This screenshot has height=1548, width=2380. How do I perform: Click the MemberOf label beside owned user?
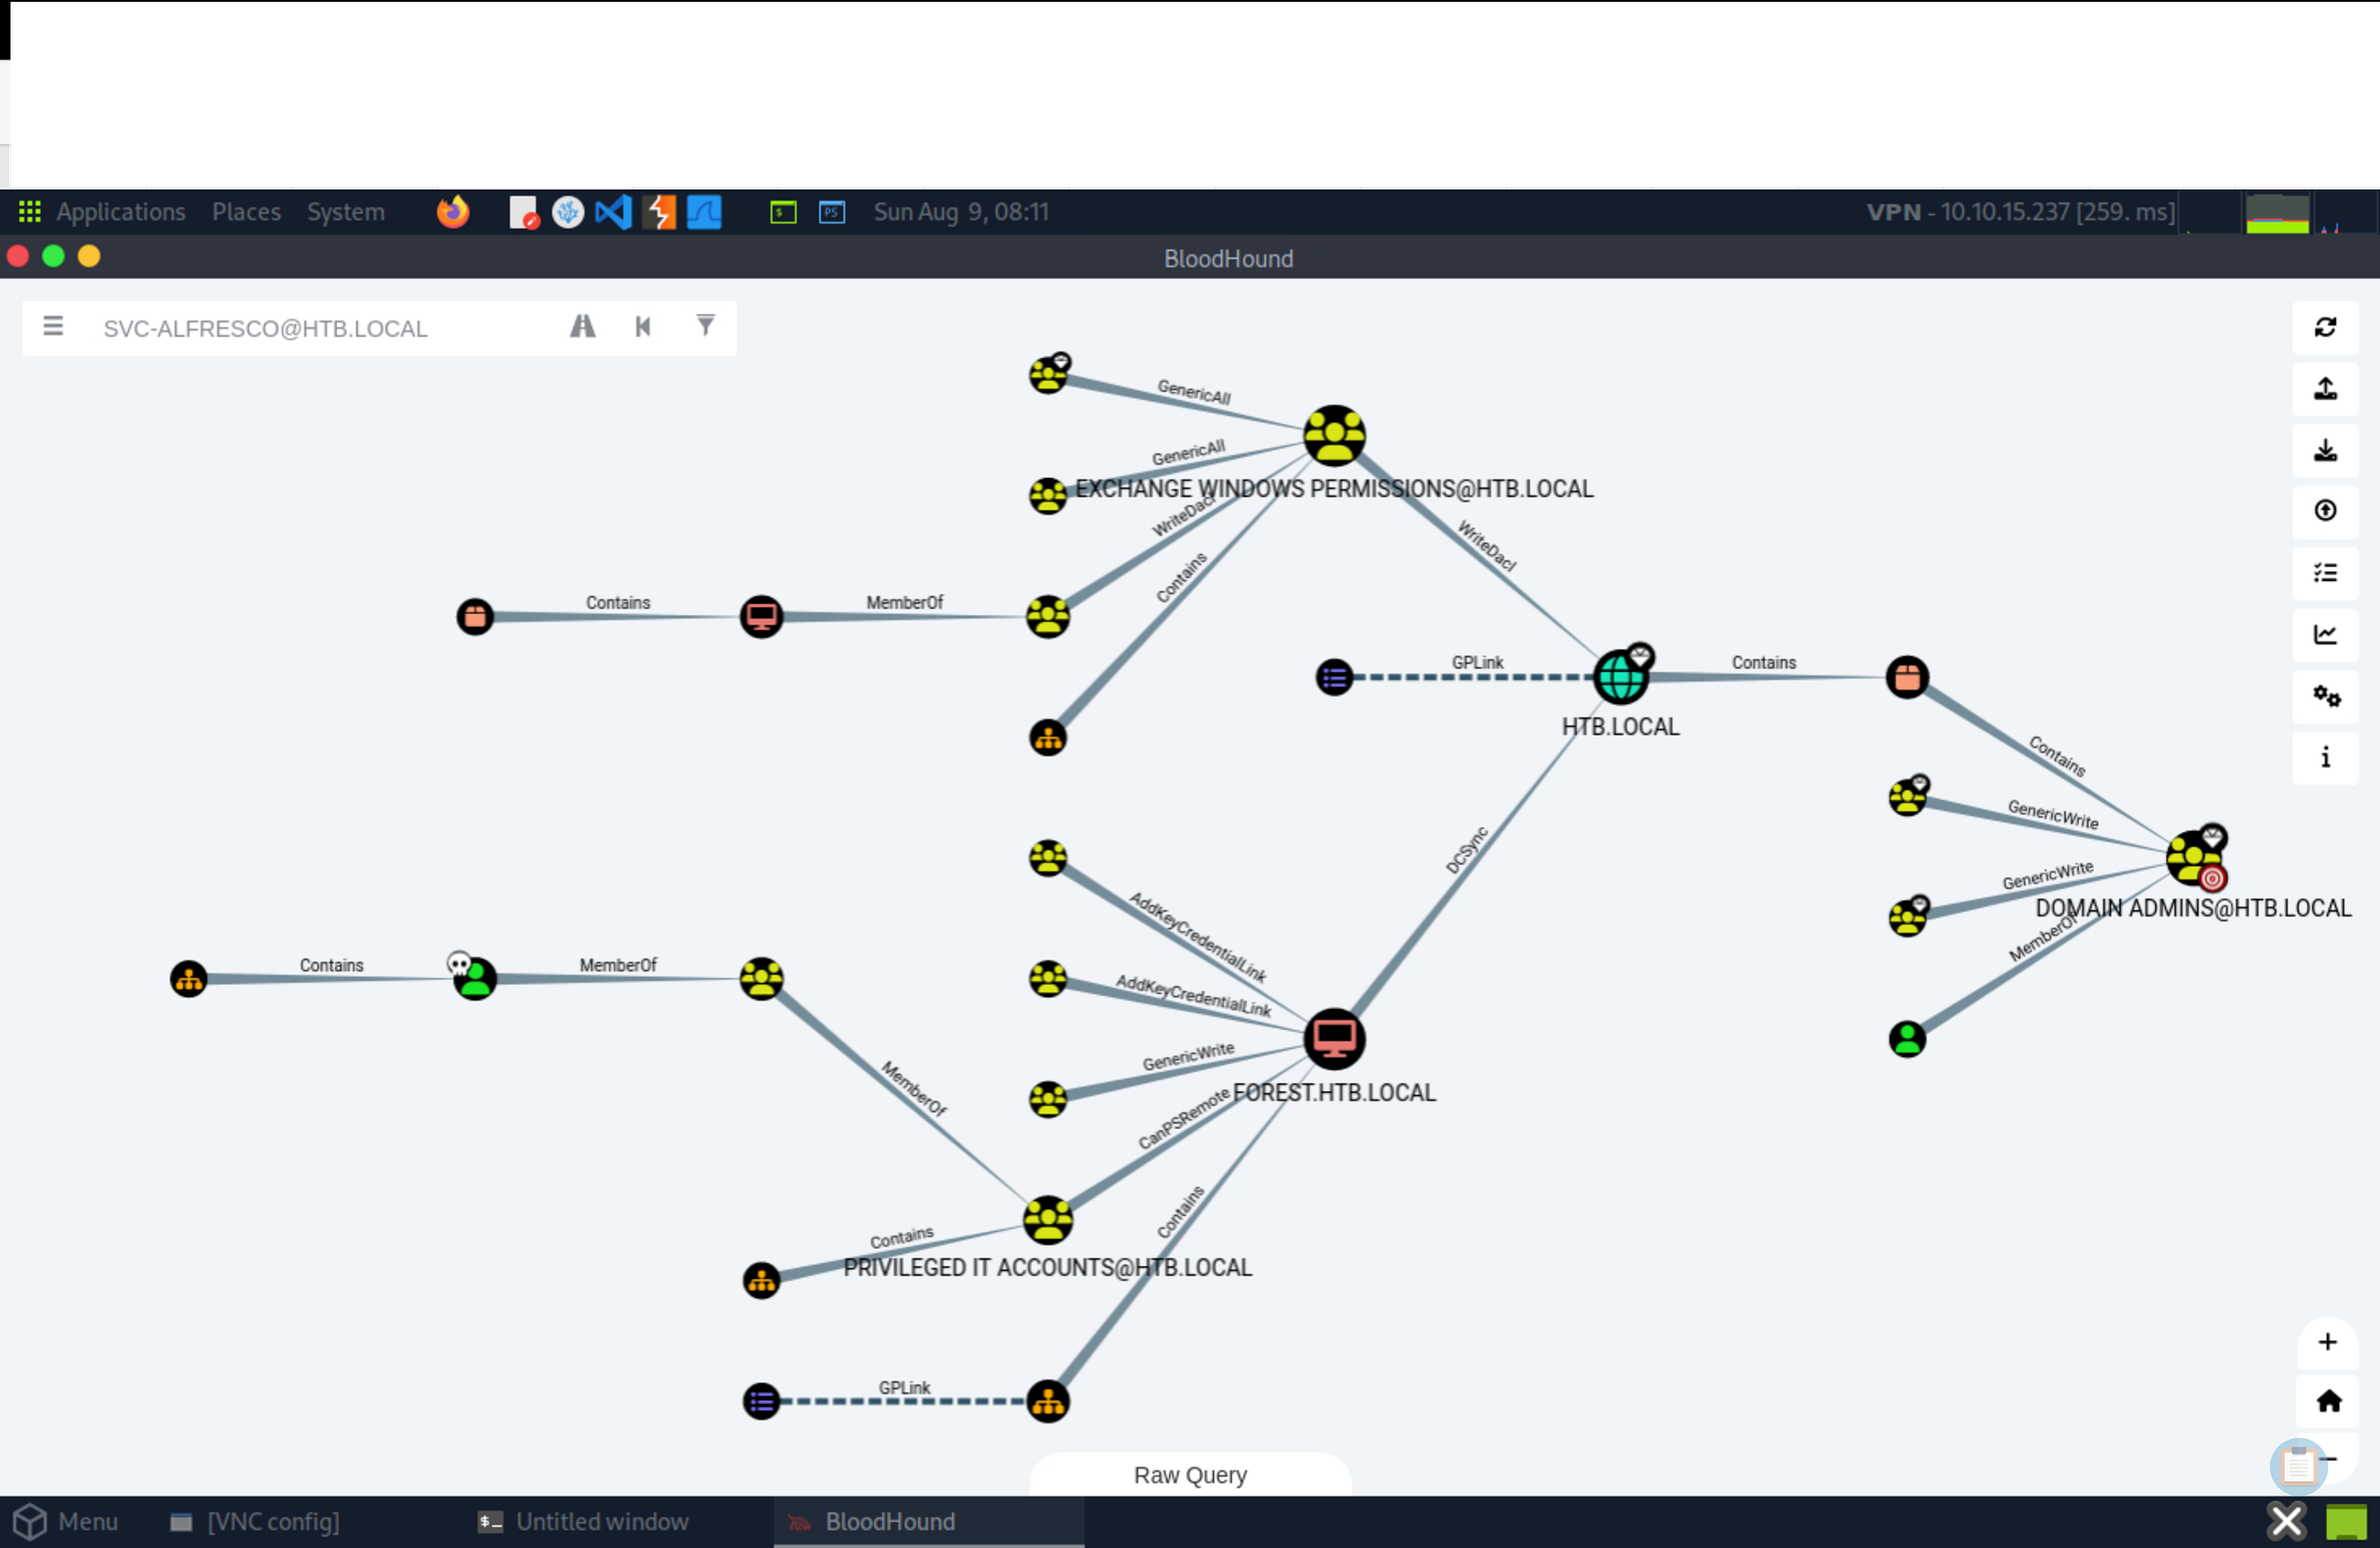click(618, 965)
